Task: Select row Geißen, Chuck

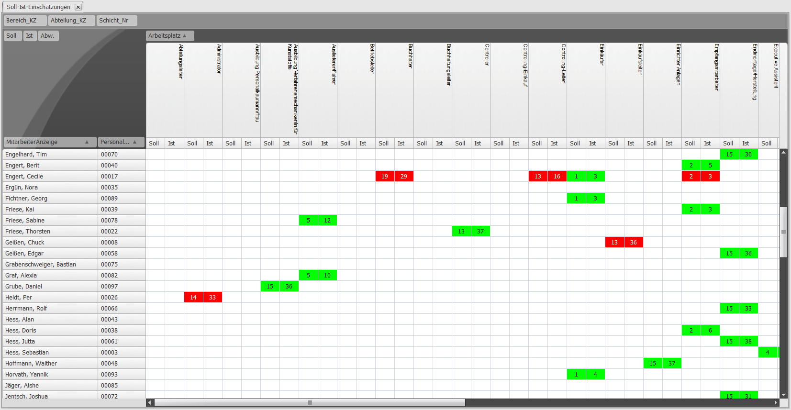Action: tap(50, 243)
